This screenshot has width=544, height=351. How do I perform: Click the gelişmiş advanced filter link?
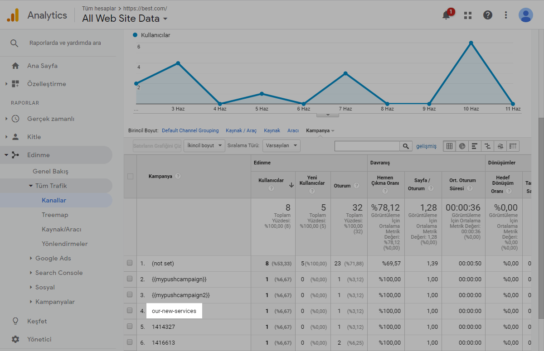426,146
